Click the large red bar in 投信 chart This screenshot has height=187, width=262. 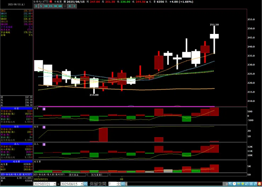click(103, 135)
